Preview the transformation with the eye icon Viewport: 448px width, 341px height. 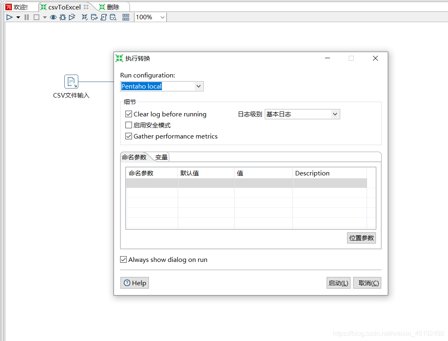[53, 17]
